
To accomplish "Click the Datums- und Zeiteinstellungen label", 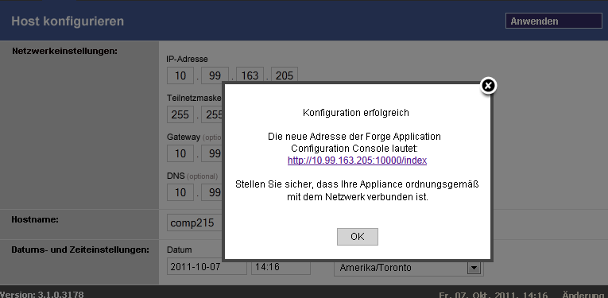I will (x=80, y=250).
